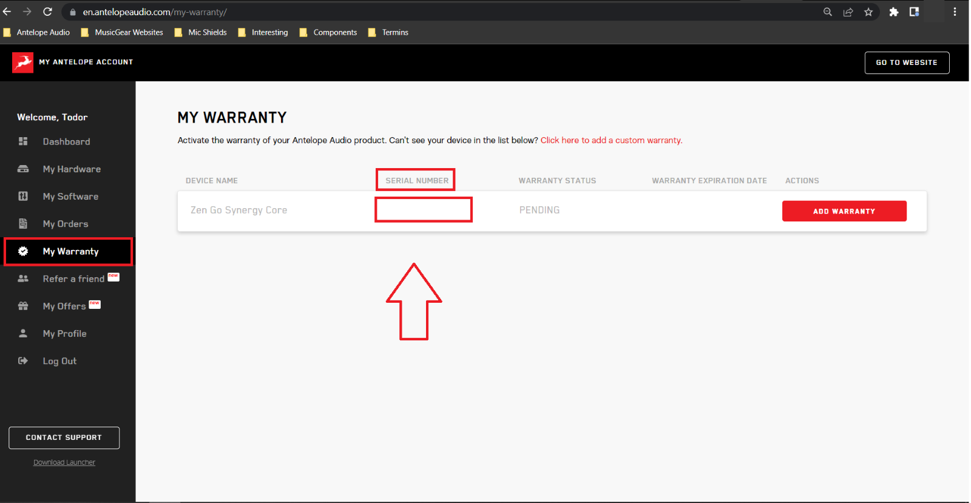The image size is (971, 503).
Task: Open the Download Launcher link
Action: click(x=64, y=462)
